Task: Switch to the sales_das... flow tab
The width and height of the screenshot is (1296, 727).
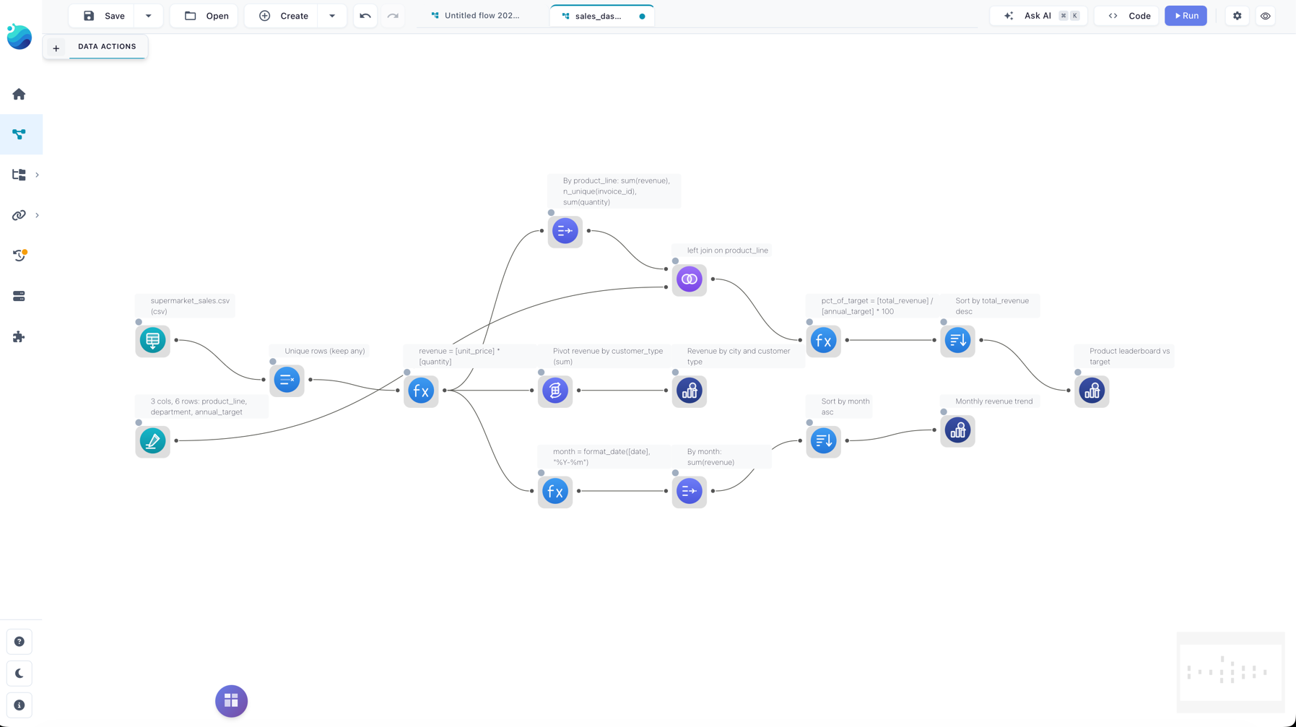Action: [x=602, y=16]
